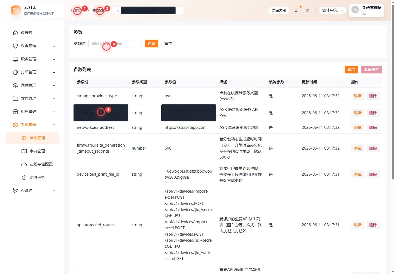Open 字典管理 submenu item

pyautogui.click(x=32, y=151)
